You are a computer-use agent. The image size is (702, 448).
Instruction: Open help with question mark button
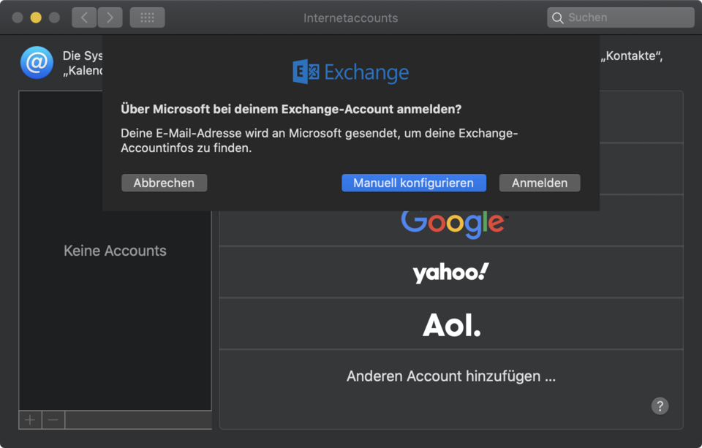(660, 406)
